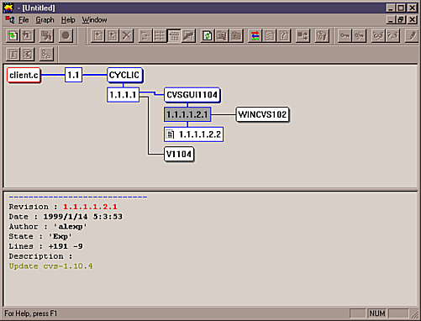Screen dimensions: 421x321
Task: Open the Graph menu
Action: tap(45, 20)
